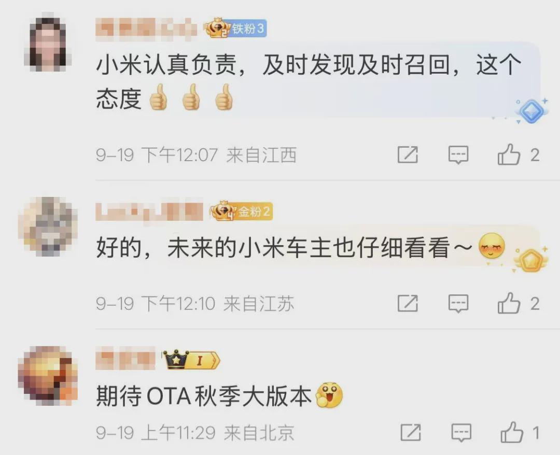Reply to the 12:07 comment
The width and height of the screenshot is (560, 455).
(x=458, y=155)
